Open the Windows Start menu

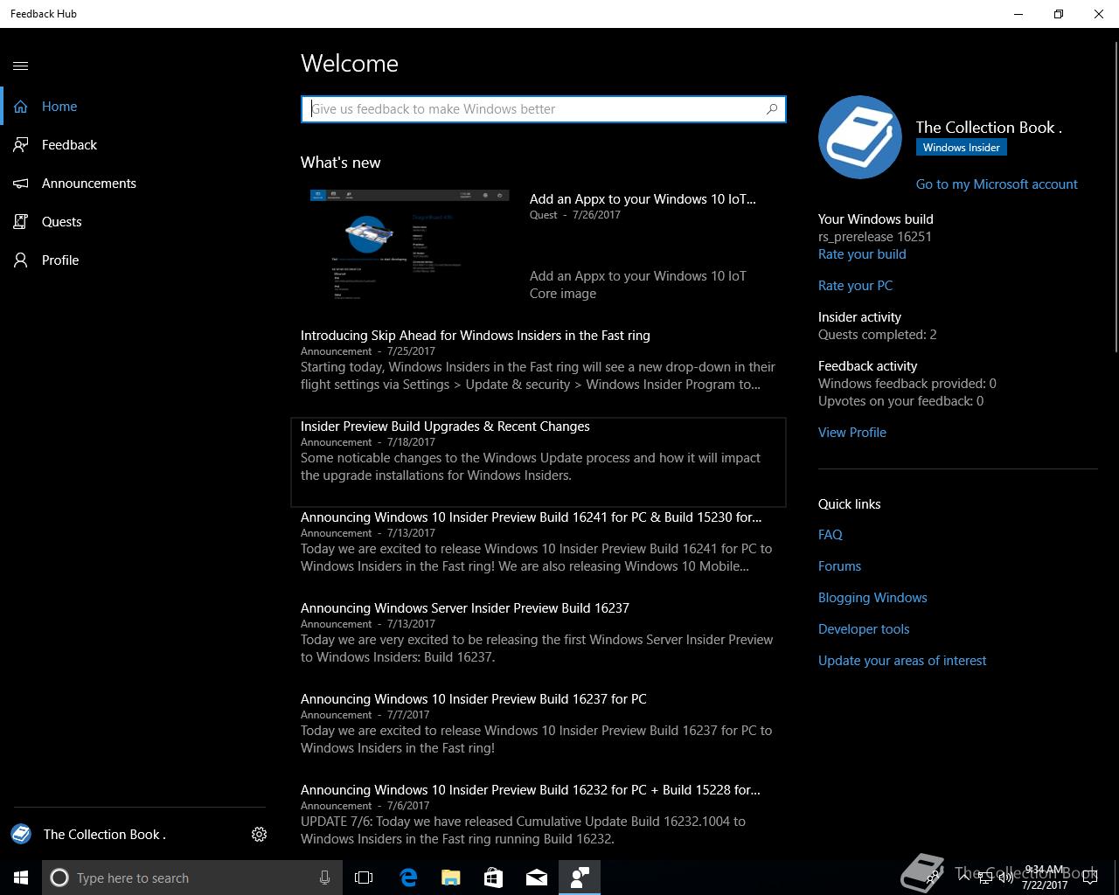[21, 878]
